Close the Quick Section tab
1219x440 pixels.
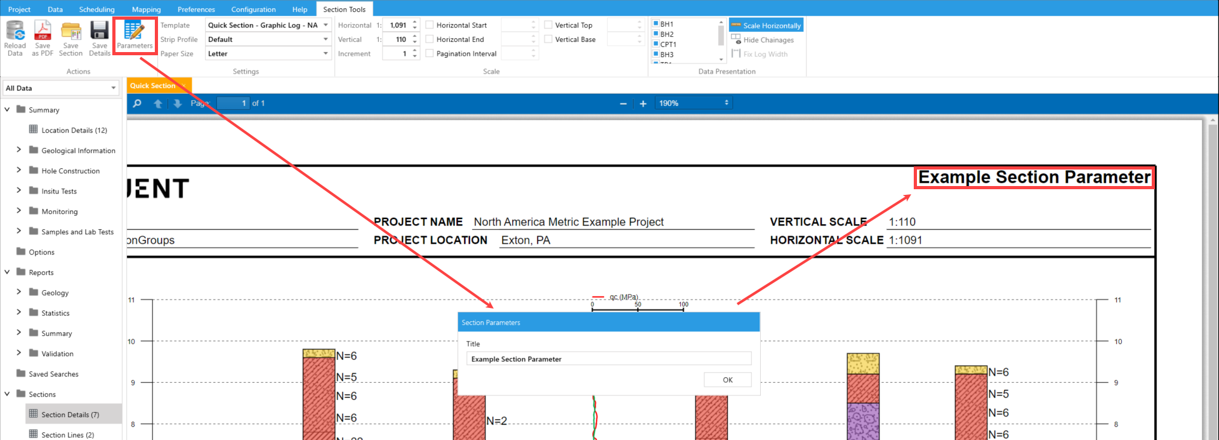click(184, 86)
